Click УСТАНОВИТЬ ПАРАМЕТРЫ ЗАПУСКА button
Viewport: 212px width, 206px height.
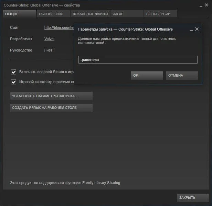[x=51, y=96]
